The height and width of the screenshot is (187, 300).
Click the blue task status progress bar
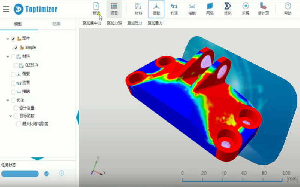coord(20,174)
